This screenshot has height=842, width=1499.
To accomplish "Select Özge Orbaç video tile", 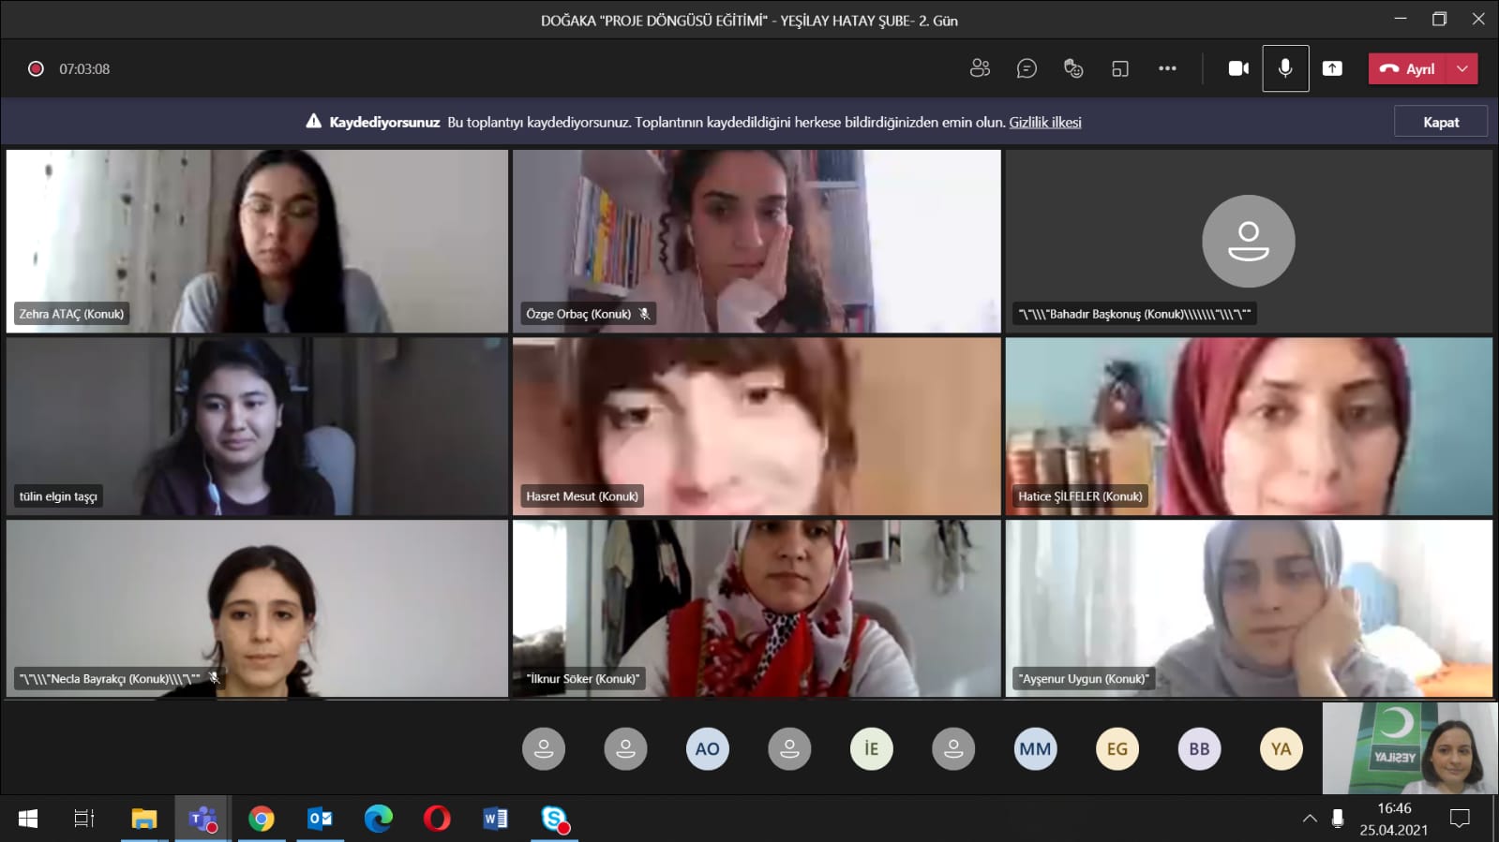I will [x=757, y=241].
